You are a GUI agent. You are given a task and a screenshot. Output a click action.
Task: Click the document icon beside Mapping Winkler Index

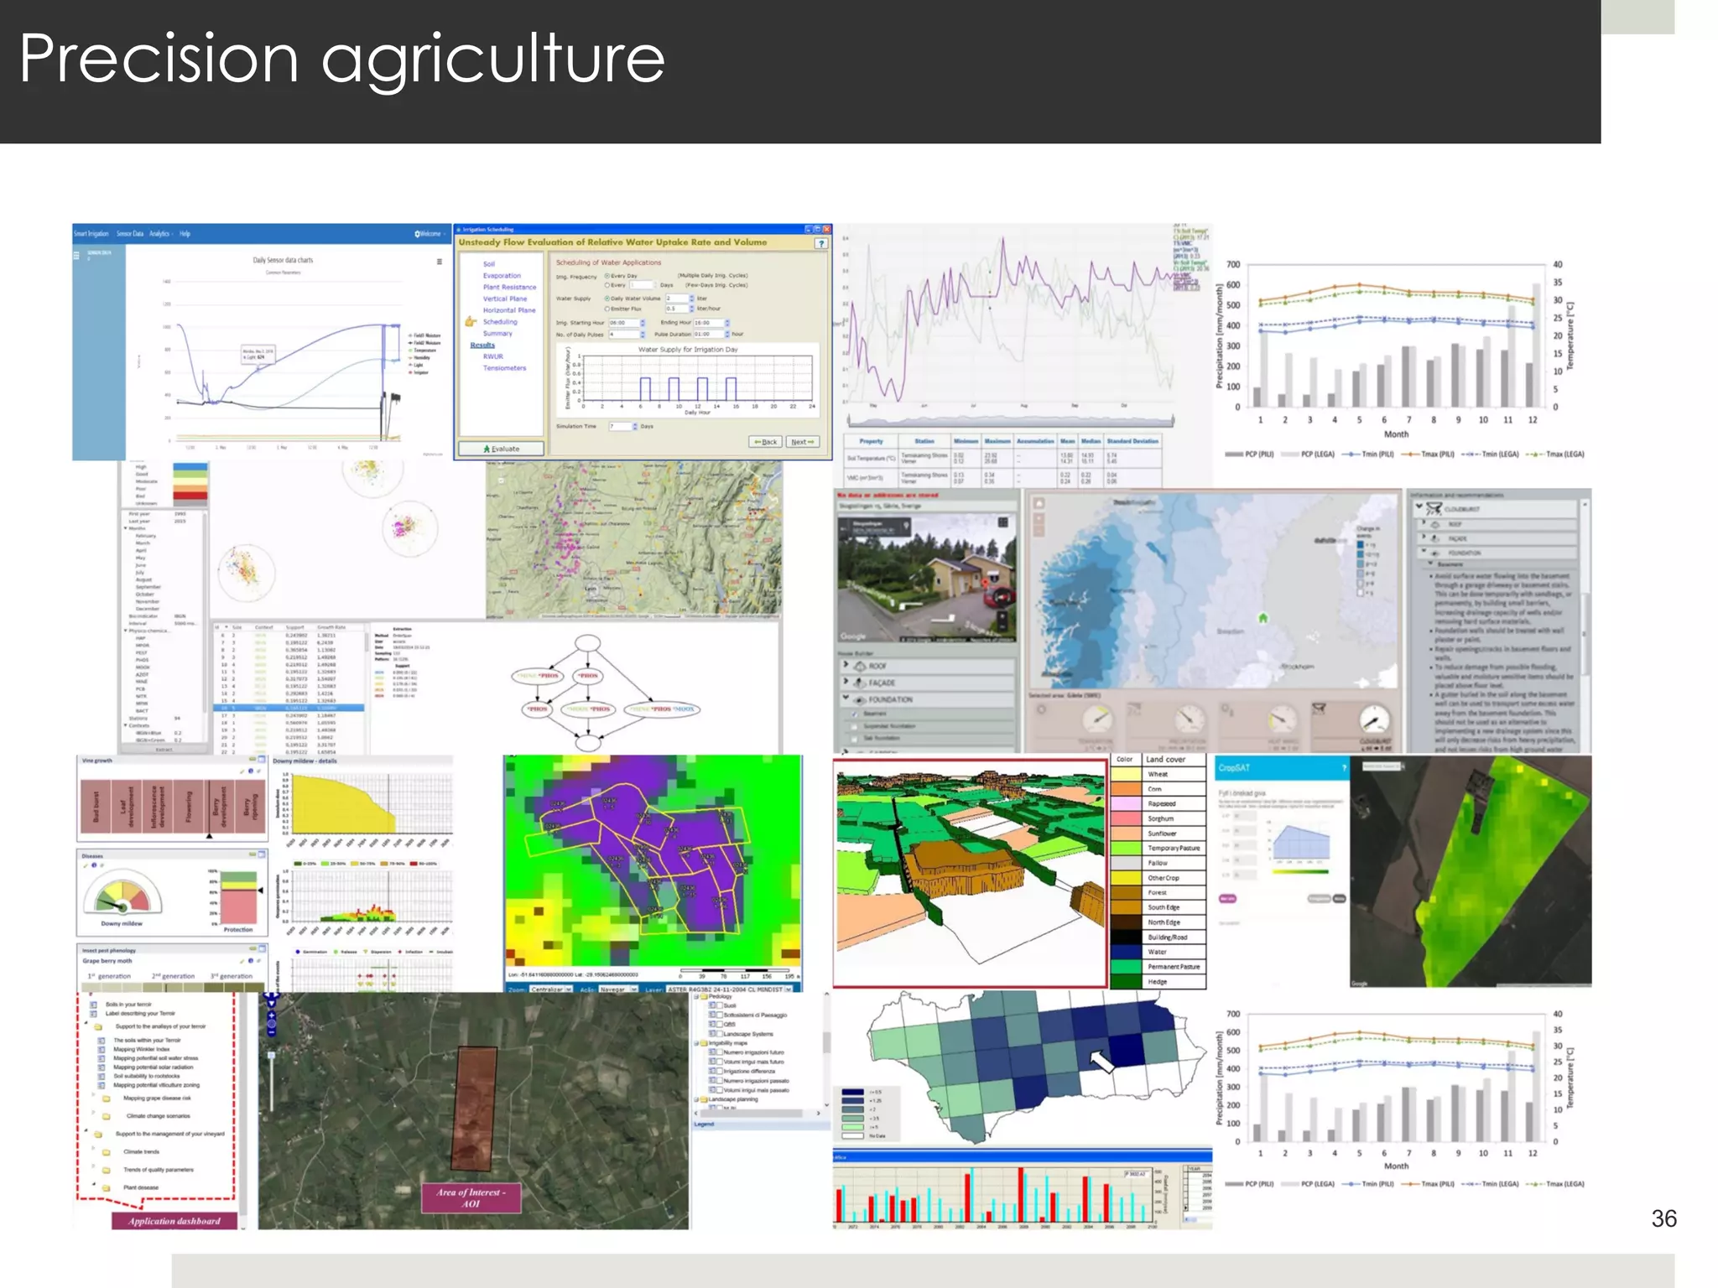click(x=102, y=1049)
